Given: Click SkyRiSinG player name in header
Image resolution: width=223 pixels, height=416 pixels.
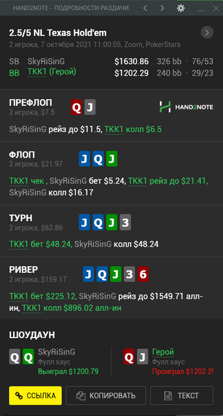Looking at the screenshot, I should pyautogui.click(x=46, y=62).
